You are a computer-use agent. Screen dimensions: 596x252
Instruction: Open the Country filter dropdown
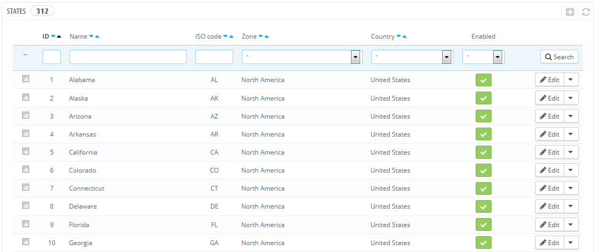point(412,57)
